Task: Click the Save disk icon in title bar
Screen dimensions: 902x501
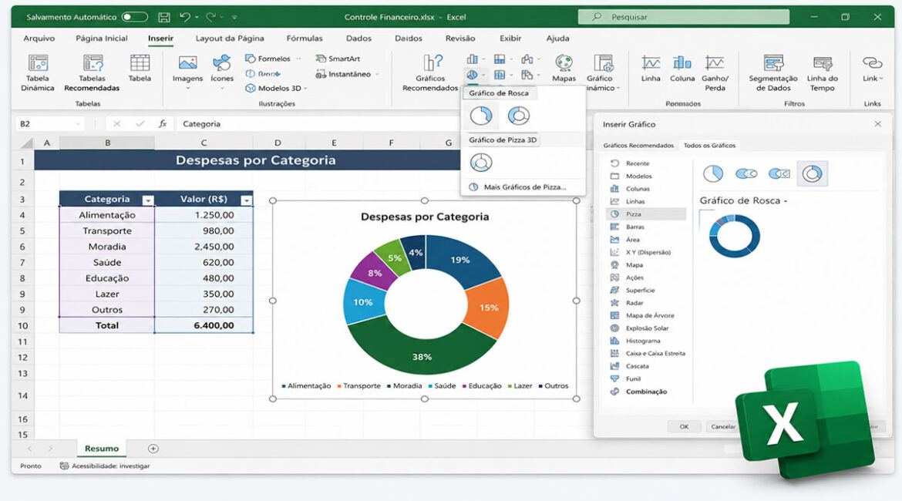Action: (164, 17)
